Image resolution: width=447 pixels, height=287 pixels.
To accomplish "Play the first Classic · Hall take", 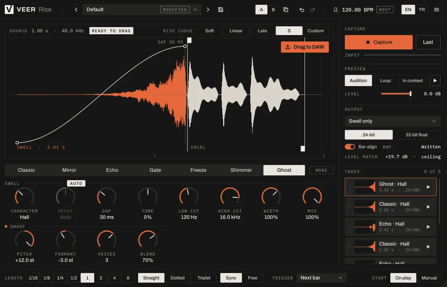I will pos(428,207).
